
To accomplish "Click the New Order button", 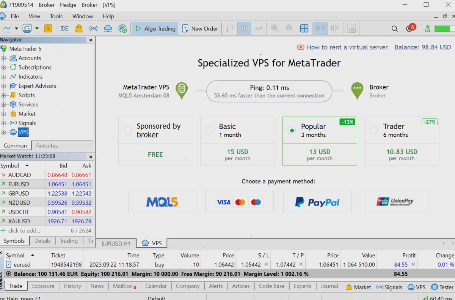I will (x=200, y=28).
